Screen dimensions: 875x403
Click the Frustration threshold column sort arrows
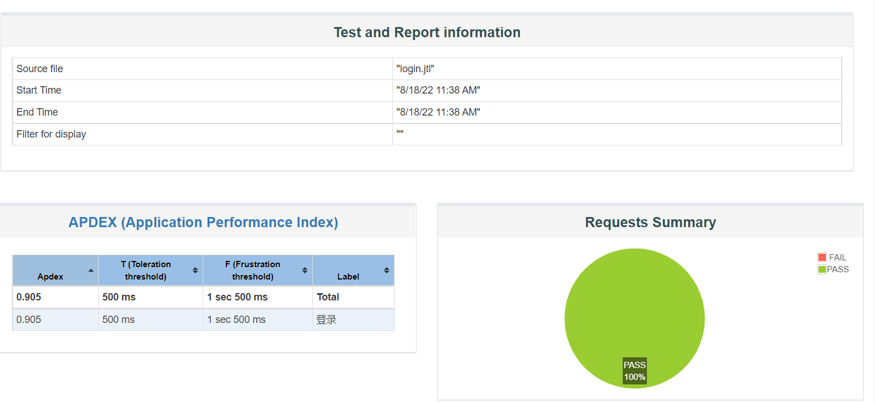[x=305, y=271]
